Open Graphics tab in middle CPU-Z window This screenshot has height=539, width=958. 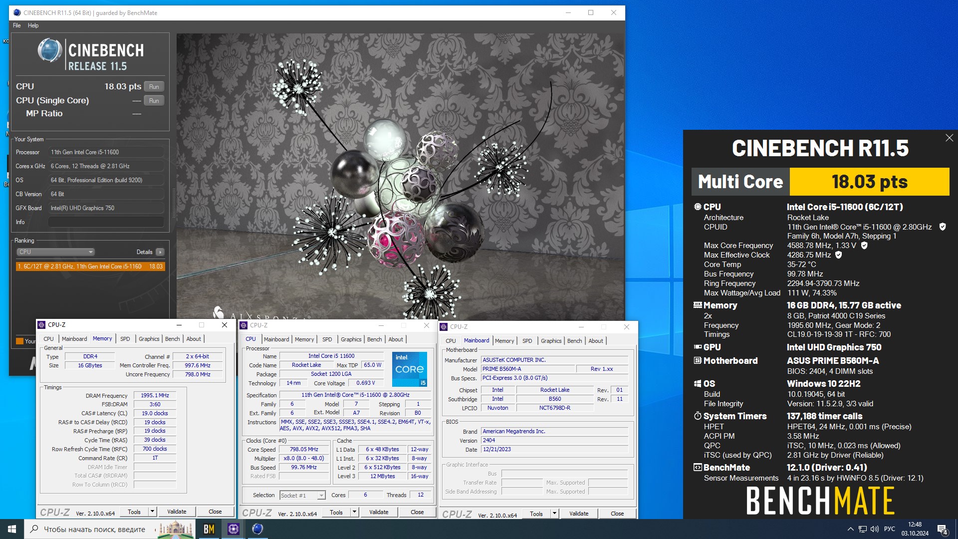[x=351, y=339]
